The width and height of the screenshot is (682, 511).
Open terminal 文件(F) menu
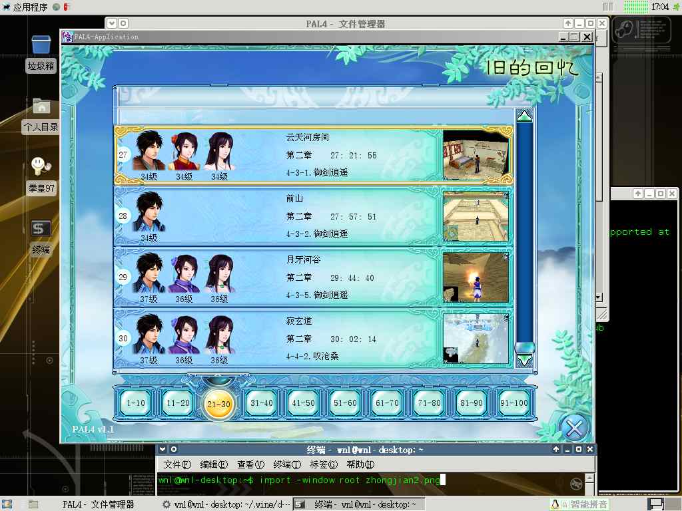coord(177,464)
